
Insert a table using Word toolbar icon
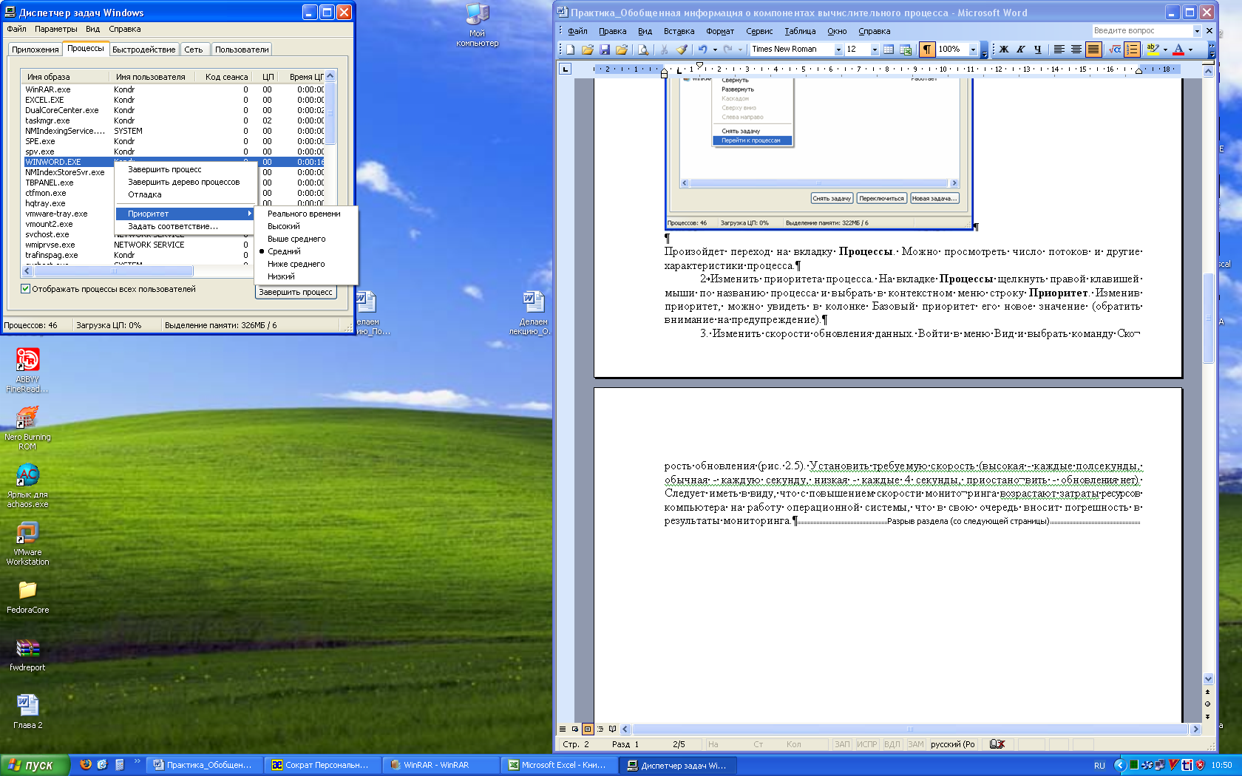point(889,50)
